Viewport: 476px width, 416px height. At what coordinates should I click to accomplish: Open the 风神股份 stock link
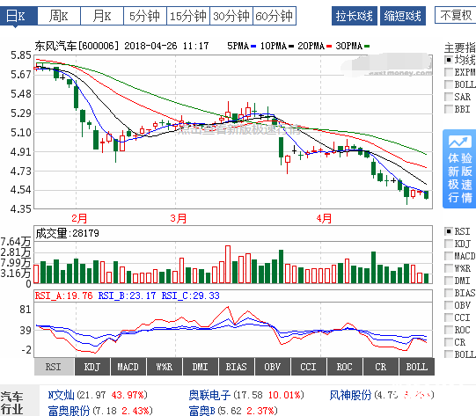coord(351,395)
